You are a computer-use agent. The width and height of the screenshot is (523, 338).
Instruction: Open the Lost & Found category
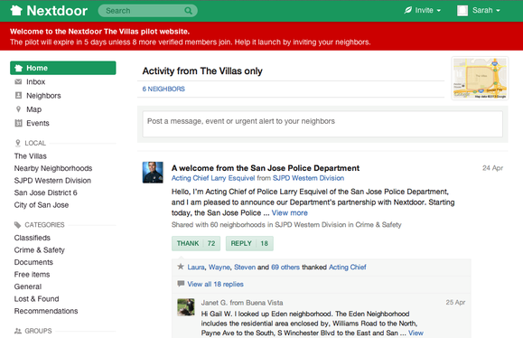point(36,299)
